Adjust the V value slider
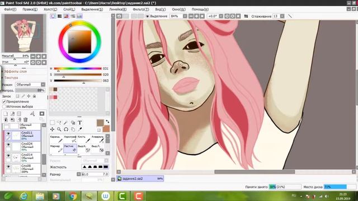The width and height of the screenshot is (358, 201). (x=78, y=80)
